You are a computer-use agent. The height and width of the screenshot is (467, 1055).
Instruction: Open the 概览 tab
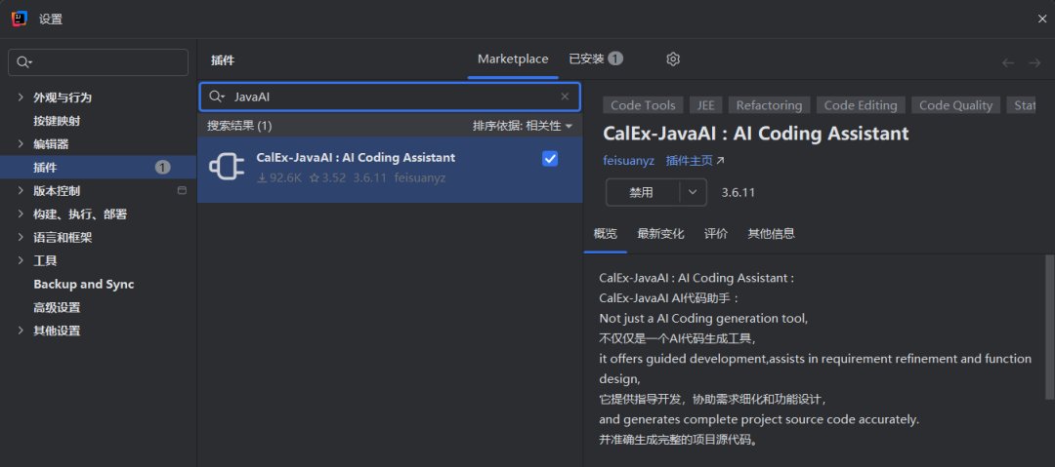[x=605, y=234]
